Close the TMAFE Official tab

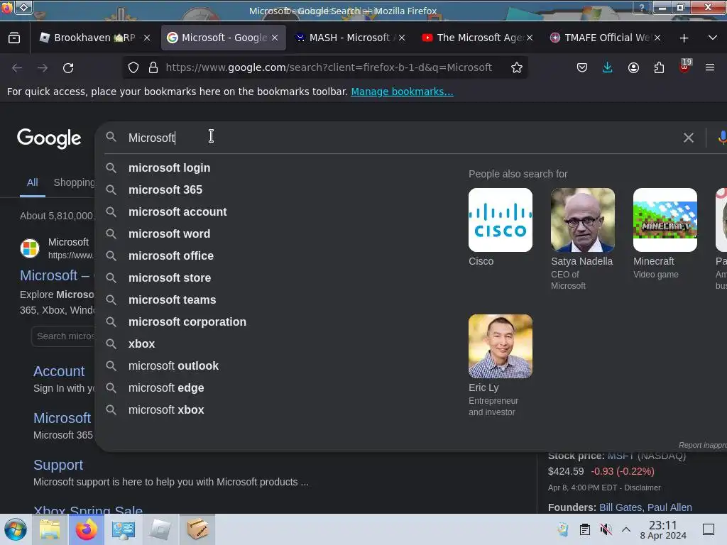[657, 38]
